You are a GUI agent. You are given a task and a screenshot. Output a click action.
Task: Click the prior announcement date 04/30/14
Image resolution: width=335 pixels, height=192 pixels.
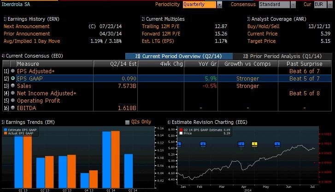coord(111,34)
